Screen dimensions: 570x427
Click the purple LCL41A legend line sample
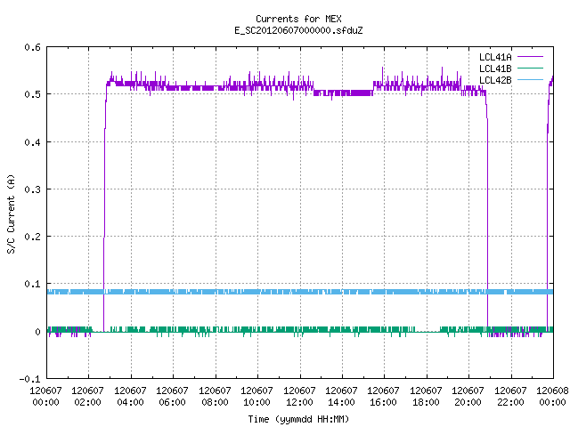coord(530,57)
